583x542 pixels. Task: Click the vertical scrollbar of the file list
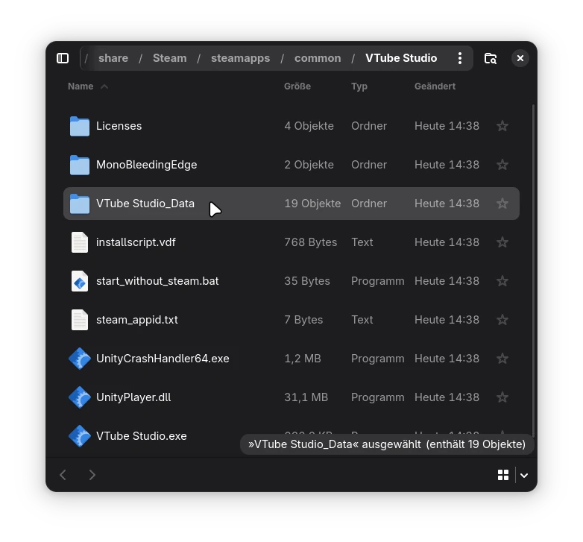point(533,271)
